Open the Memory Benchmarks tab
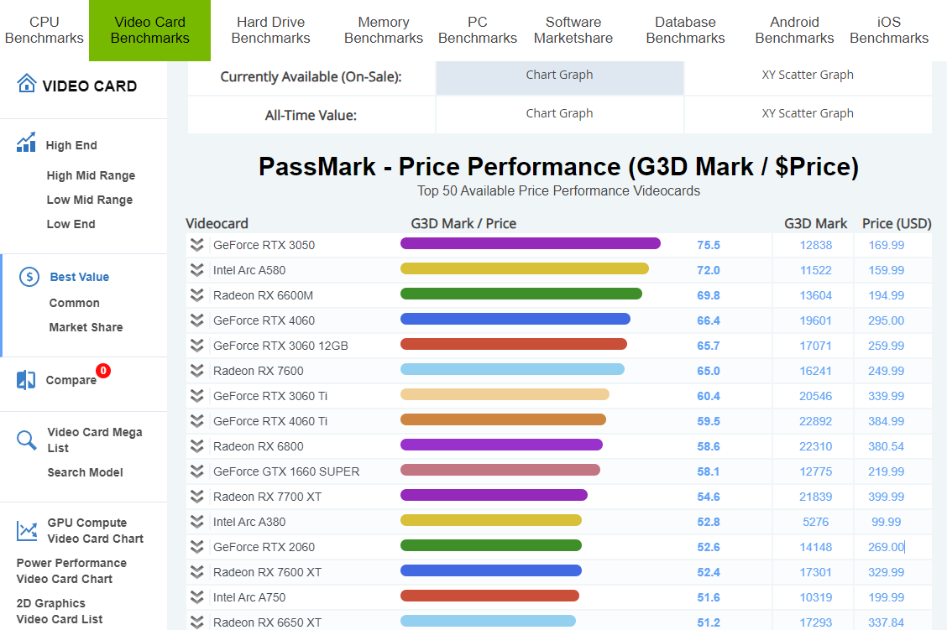Screen dimensions: 947x630 click(384, 30)
